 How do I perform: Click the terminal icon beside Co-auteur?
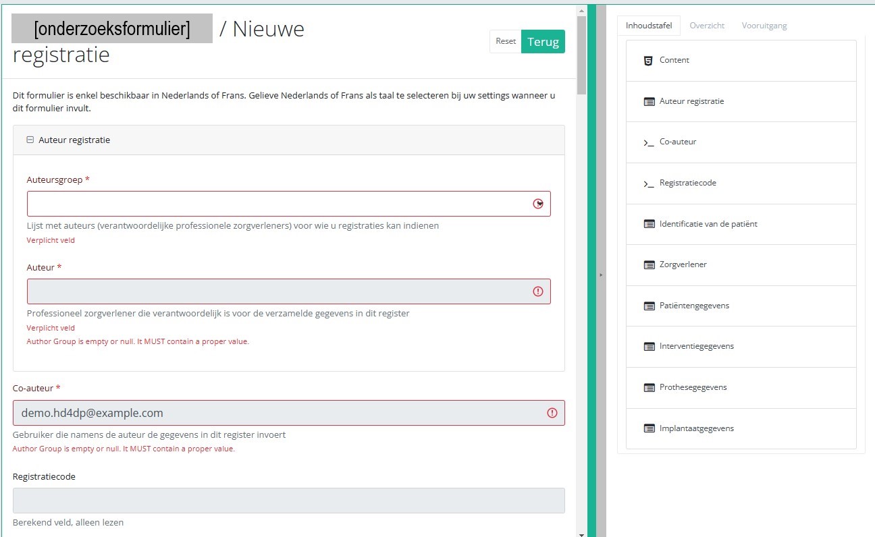click(648, 142)
